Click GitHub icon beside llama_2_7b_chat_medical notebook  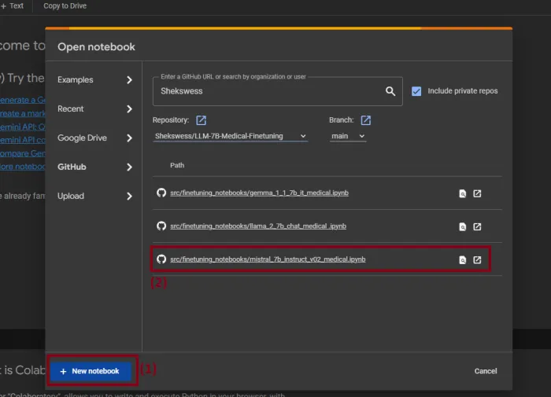pos(161,226)
